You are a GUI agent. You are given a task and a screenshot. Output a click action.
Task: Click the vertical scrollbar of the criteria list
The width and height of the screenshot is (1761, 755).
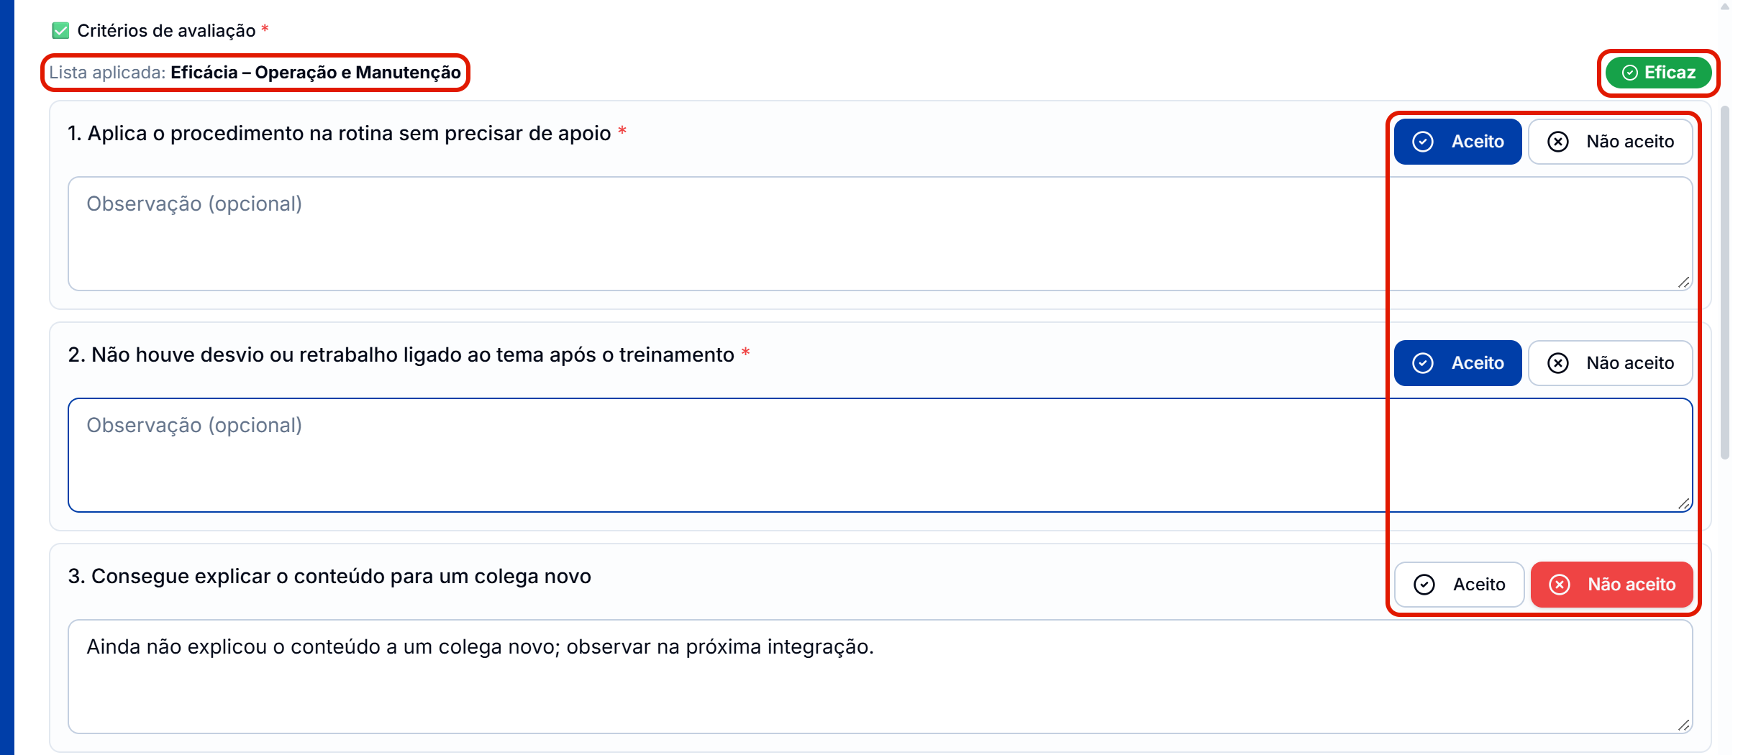click(1724, 283)
